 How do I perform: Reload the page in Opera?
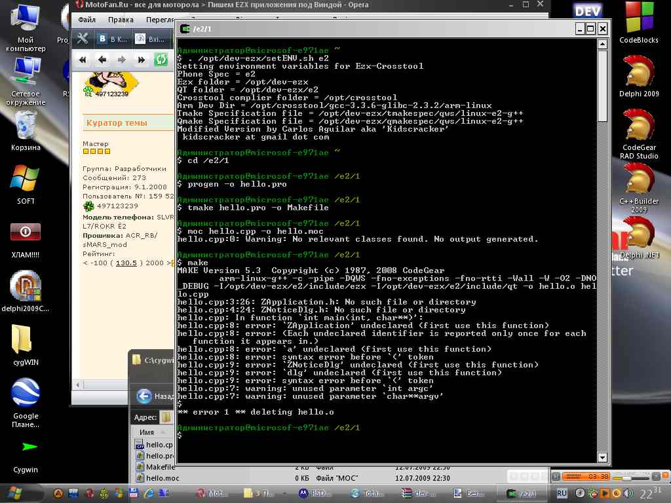pyautogui.click(x=161, y=60)
